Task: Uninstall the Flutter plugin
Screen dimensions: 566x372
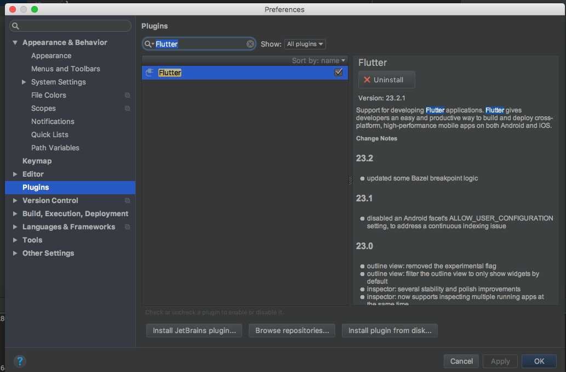Action: 386,80
